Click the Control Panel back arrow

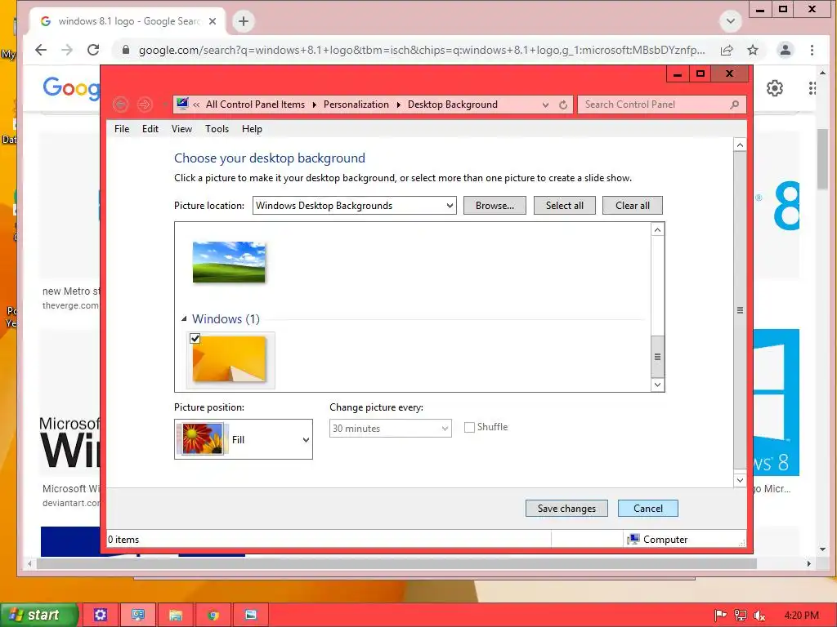[x=121, y=104]
